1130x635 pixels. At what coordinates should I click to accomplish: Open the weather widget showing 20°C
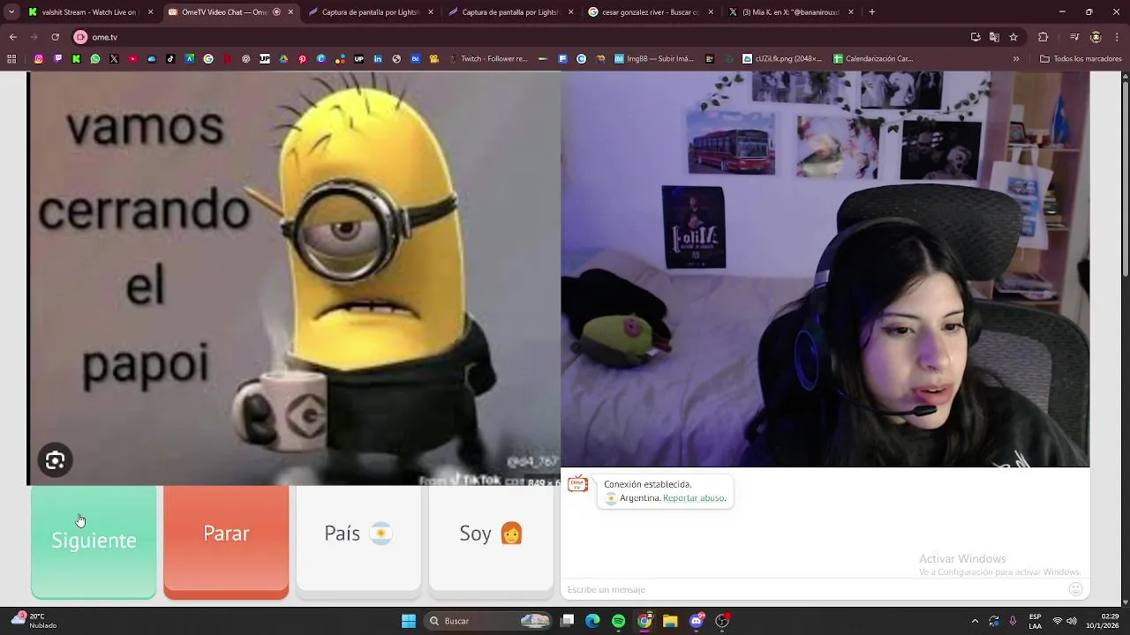(35, 621)
